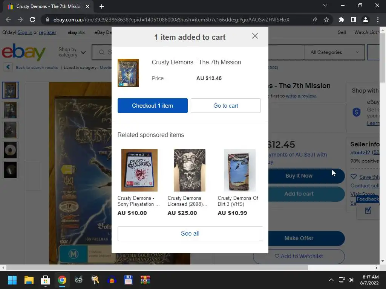Close the item added to cart dialog
This screenshot has width=386, height=289.
[x=255, y=36]
